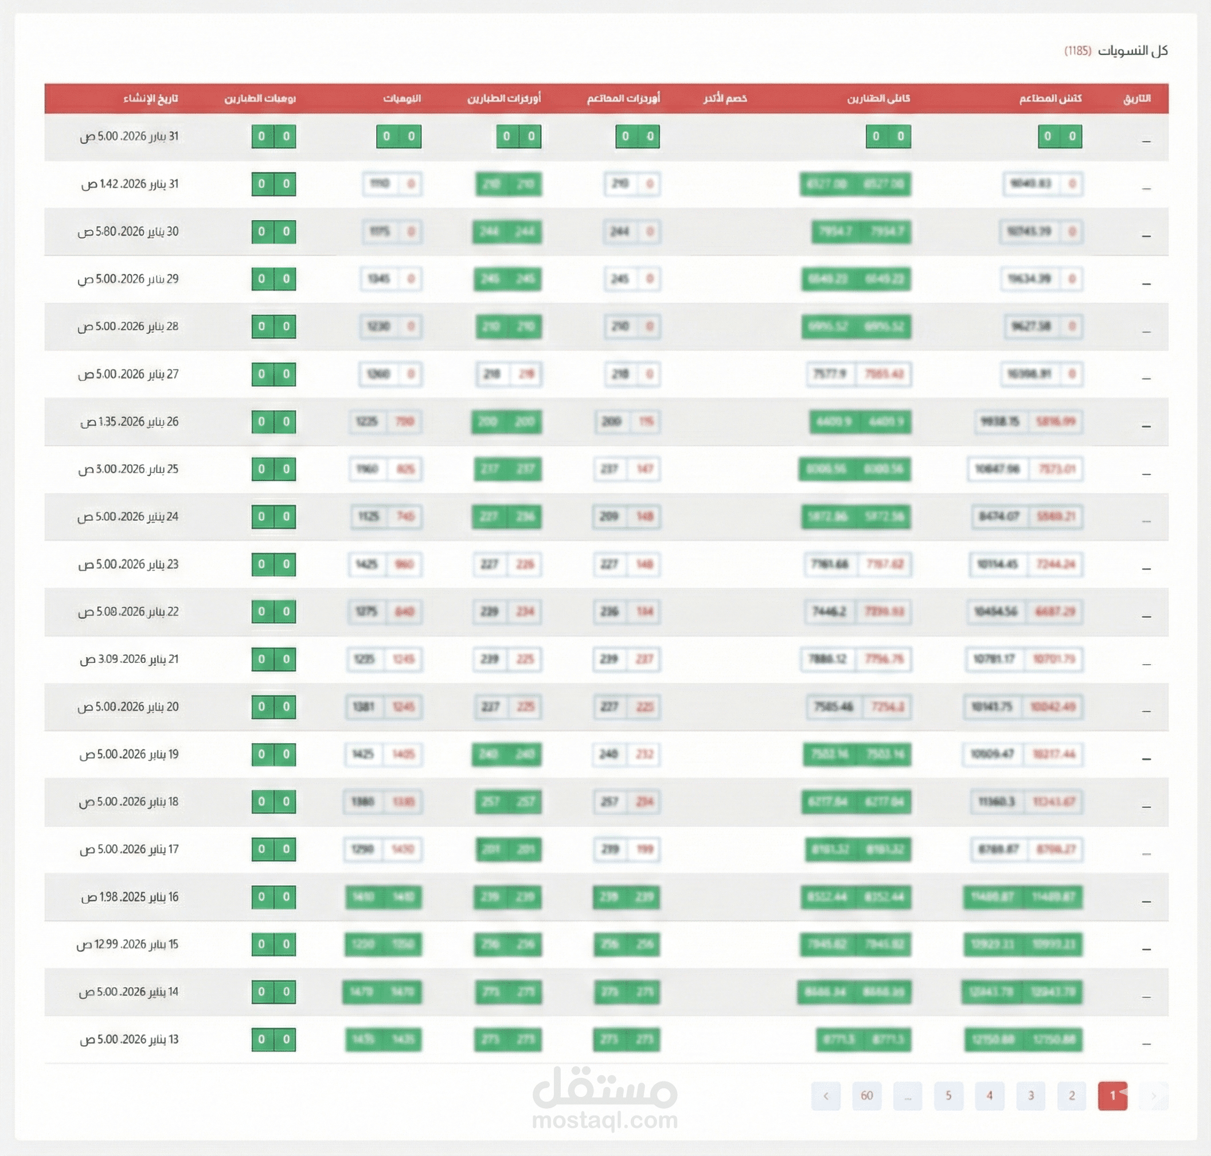This screenshot has width=1211, height=1156.
Task: Sort by التاريخ column header
Action: pyautogui.click(x=1137, y=99)
